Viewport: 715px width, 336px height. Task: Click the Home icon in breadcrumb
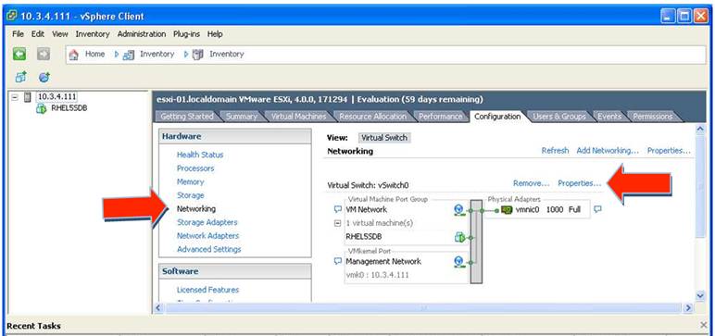pyautogui.click(x=73, y=55)
